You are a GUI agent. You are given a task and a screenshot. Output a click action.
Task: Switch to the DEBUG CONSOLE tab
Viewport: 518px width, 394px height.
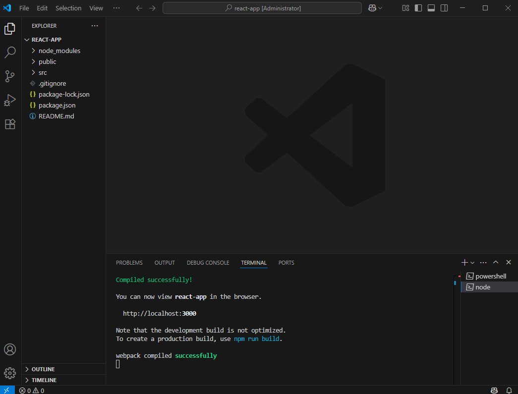[x=208, y=263]
